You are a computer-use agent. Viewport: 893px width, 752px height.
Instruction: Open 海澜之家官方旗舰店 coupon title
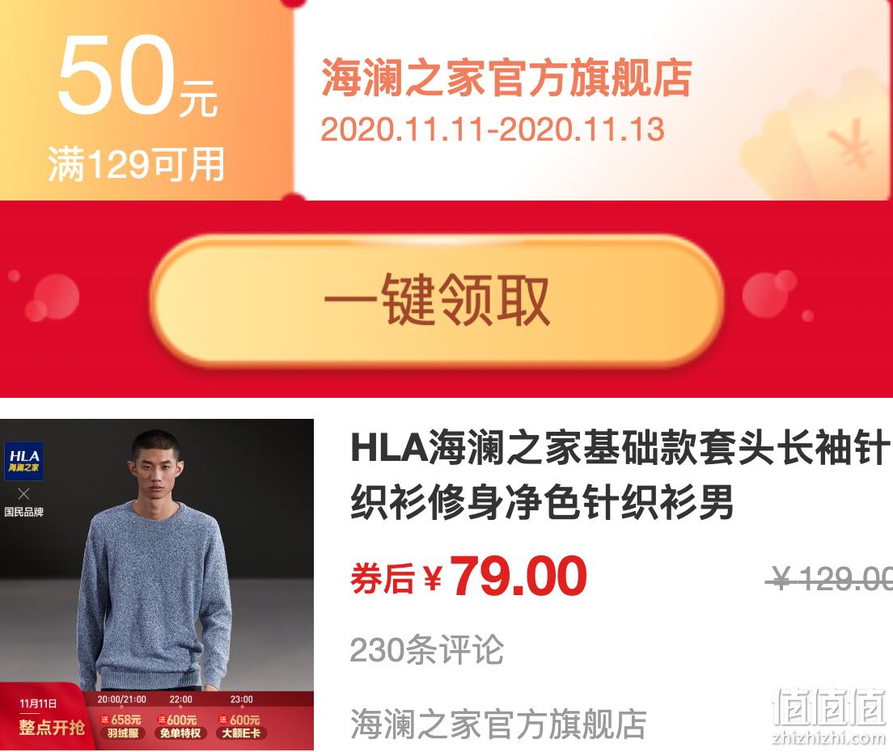point(506,78)
